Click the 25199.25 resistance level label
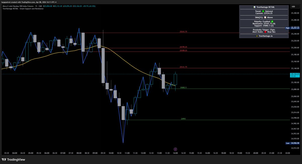The width and height of the screenshot is (302, 164). [183, 47]
